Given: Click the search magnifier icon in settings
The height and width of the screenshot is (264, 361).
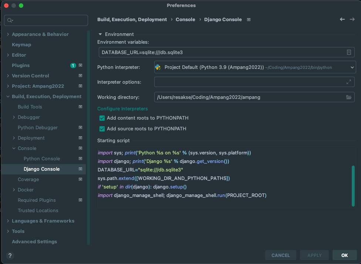Looking at the screenshot, I should point(10,20).
